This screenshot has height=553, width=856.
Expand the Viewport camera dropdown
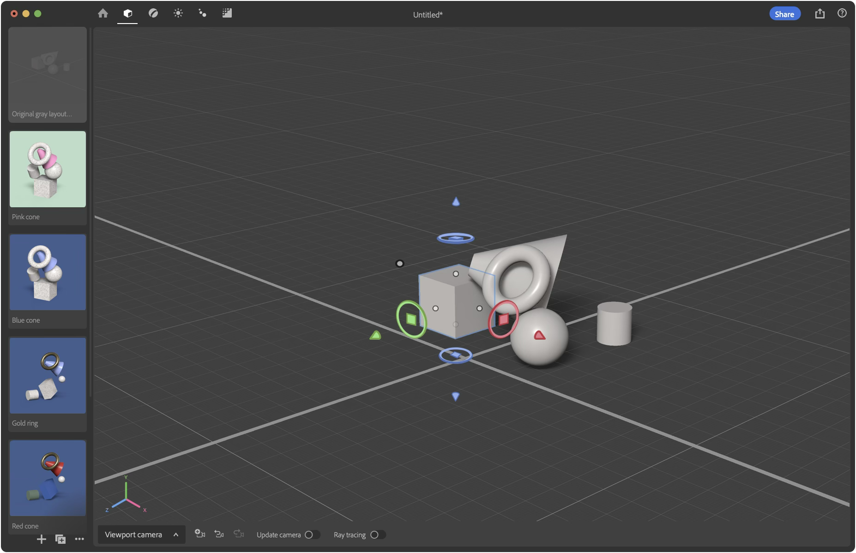click(x=141, y=535)
